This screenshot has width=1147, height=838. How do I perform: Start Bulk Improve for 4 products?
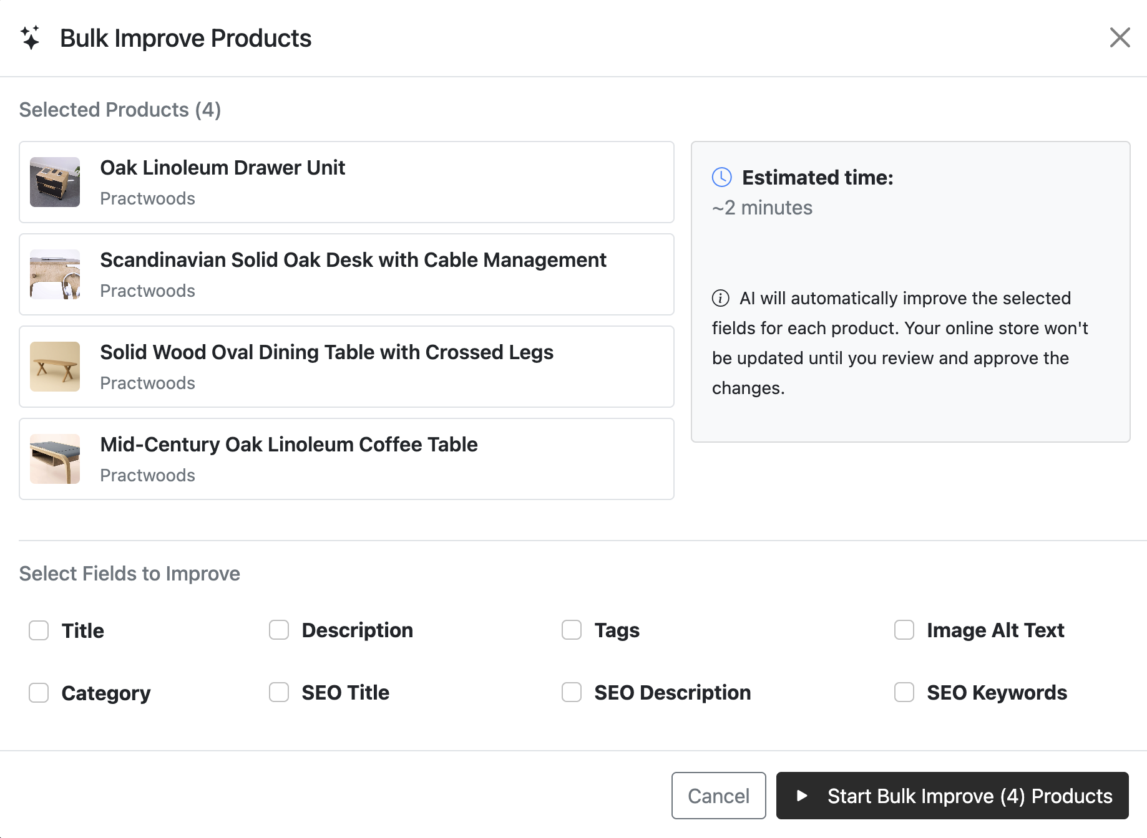[x=952, y=796]
